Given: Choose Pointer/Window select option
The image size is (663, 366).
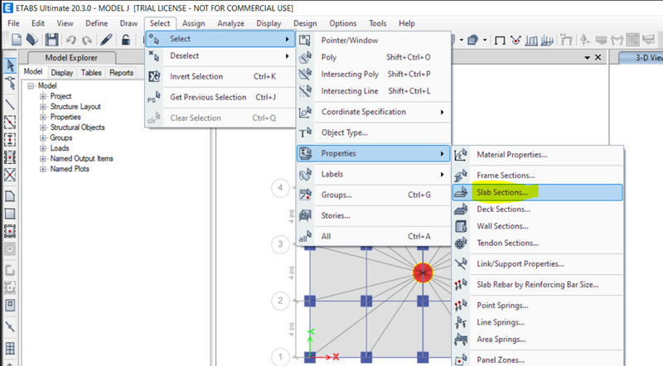Looking at the screenshot, I should [374, 40].
